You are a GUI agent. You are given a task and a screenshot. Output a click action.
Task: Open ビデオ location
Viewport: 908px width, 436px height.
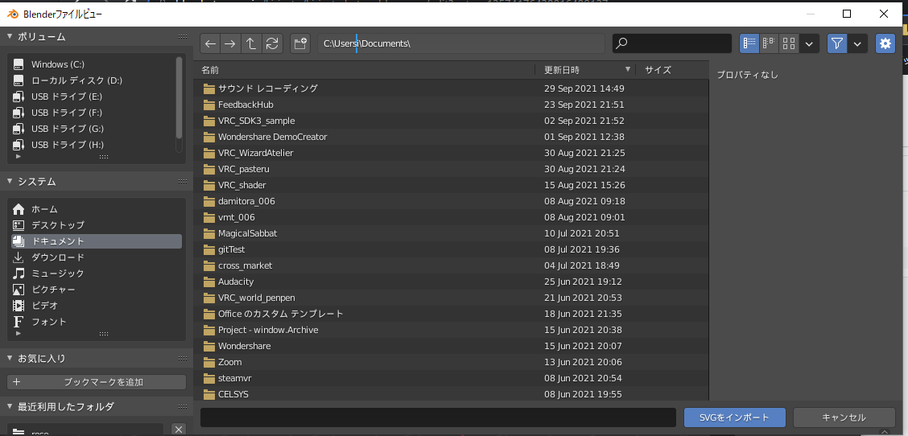click(96, 305)
